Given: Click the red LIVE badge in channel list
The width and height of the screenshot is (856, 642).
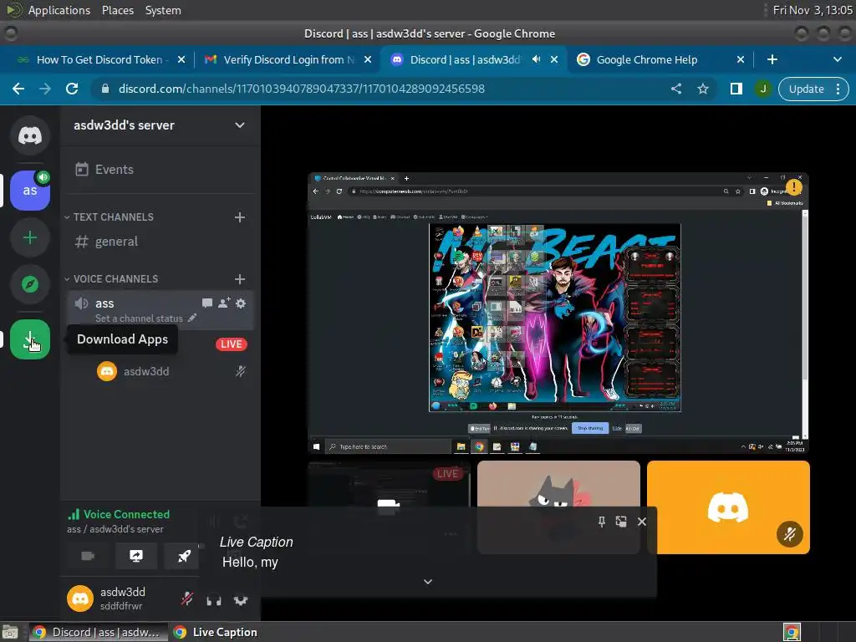Looking at the screenshot, I should pos(232,344).
